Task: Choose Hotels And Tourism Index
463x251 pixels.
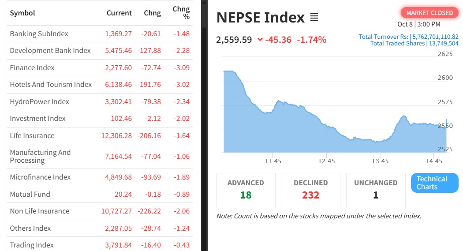Action: pyautogui.click(x=51, y=84)
